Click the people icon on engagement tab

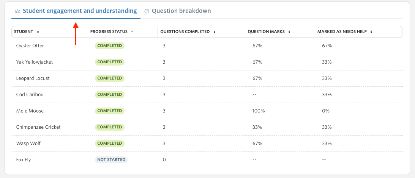pyautogui.click(x=17, y=11)
